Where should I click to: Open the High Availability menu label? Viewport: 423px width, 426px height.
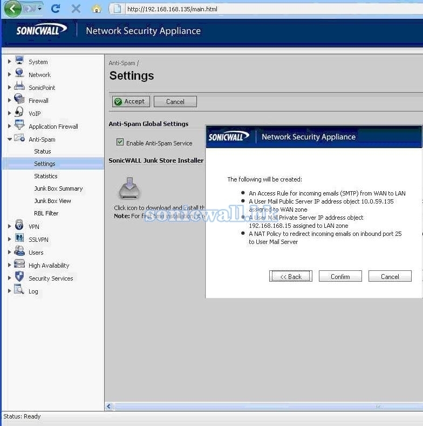(49, 266)
